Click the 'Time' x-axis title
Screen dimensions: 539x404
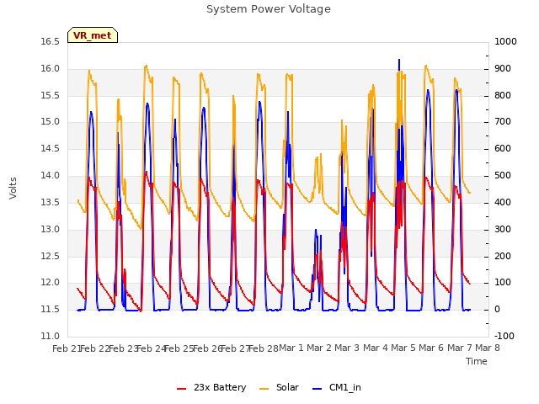tap(477, 361)
